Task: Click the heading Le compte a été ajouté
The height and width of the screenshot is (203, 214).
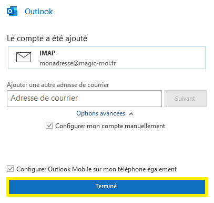Action: pyautogui.click(x=47, y=38)
